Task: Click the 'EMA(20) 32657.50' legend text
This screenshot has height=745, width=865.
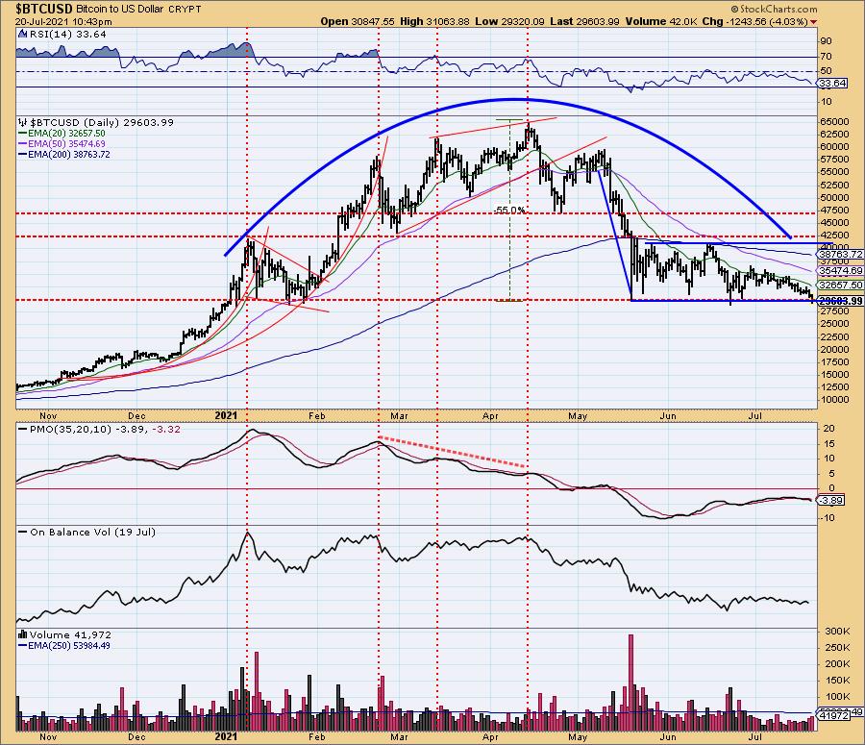Action: (66, 134)
